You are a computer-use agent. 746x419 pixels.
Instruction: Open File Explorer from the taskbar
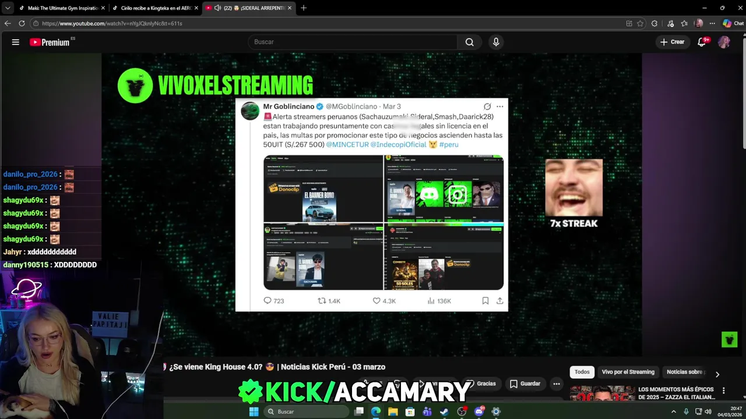click(x=393, y=411)
